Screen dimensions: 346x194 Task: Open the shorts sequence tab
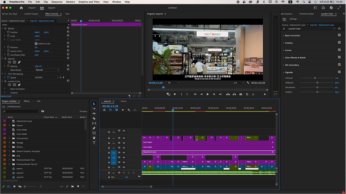click(x=124, y=101)
